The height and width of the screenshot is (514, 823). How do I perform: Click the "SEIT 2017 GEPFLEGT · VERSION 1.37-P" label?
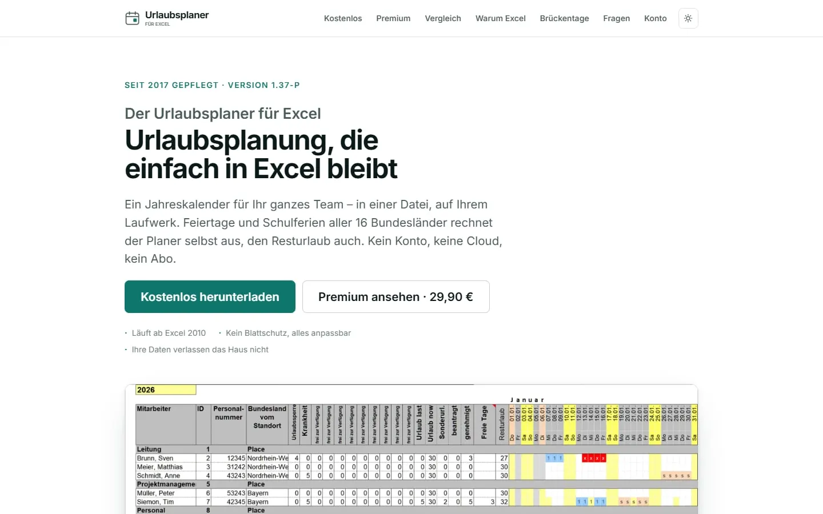pyautogui.click(x=212, y=85)
